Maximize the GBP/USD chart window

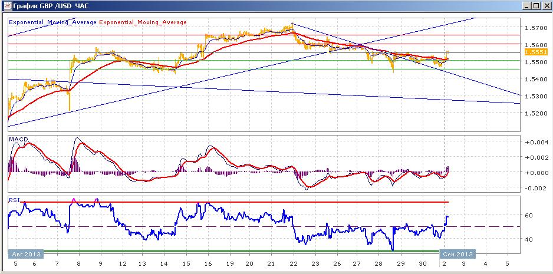pos(536,6)
